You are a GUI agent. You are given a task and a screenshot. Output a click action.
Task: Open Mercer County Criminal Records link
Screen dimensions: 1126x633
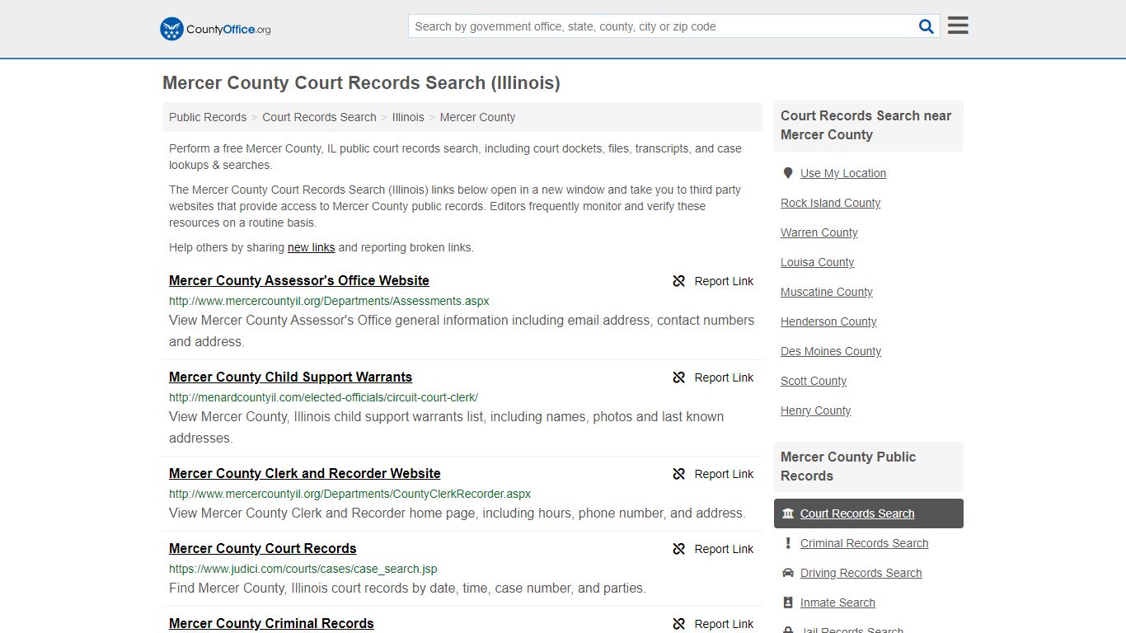[271, 624]
